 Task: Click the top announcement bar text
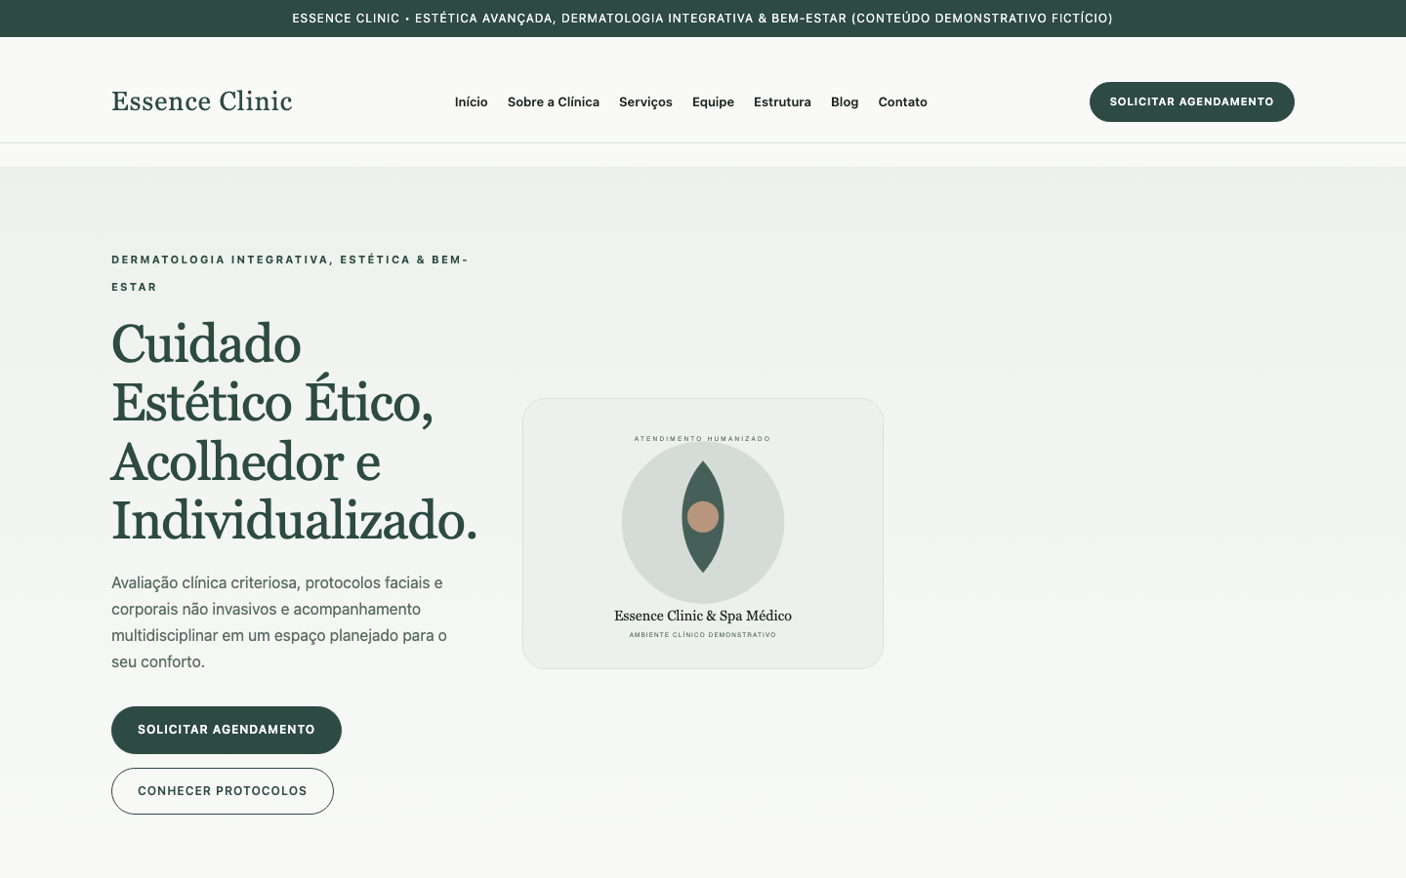(x=703, y=19)
